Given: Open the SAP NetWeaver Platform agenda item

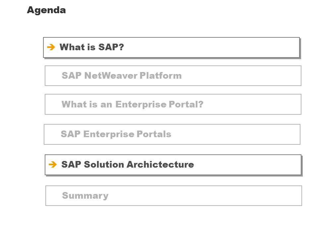Looking at the screenshot, I should click(173, 76).
